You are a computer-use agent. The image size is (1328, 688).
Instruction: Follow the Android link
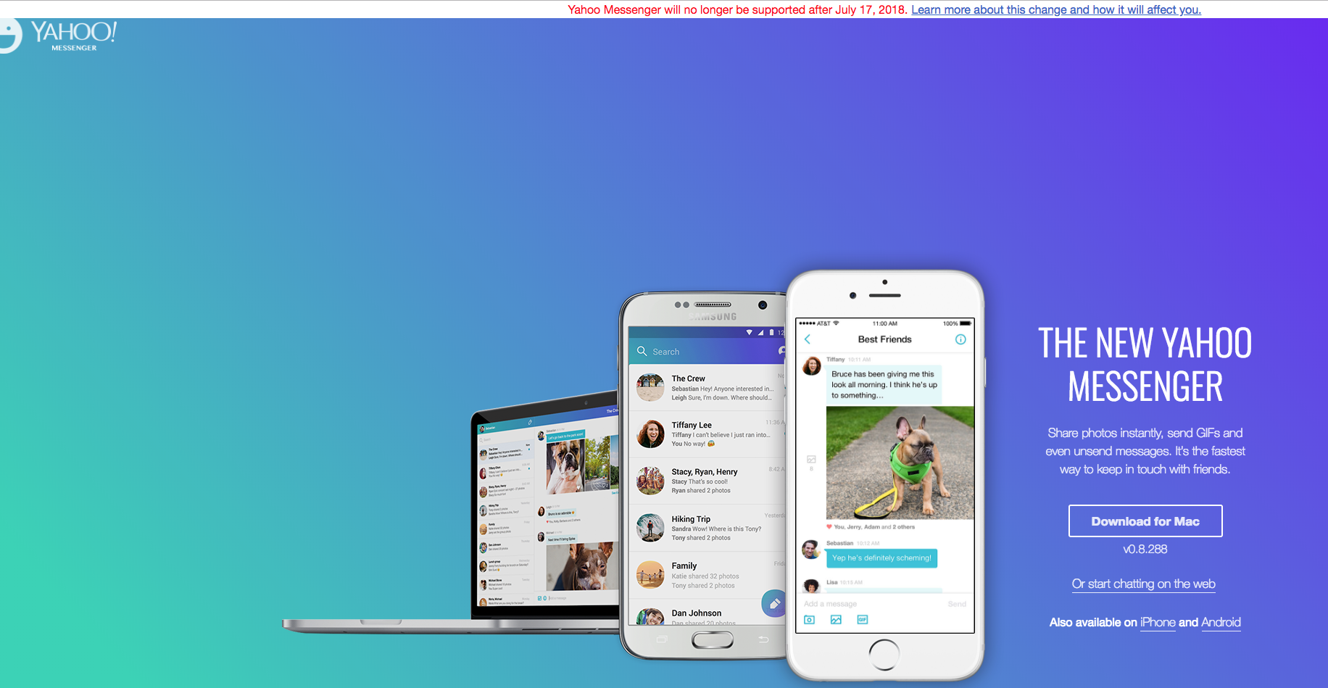click(x=1221, y=622)
